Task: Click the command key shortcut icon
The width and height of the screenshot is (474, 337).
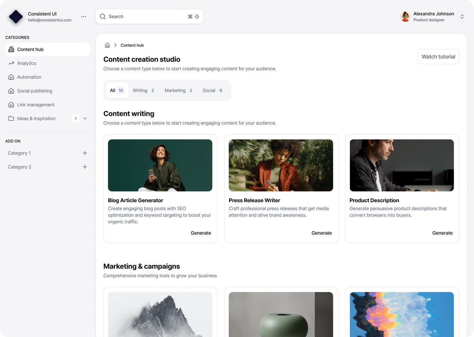Action: [190, 17]
